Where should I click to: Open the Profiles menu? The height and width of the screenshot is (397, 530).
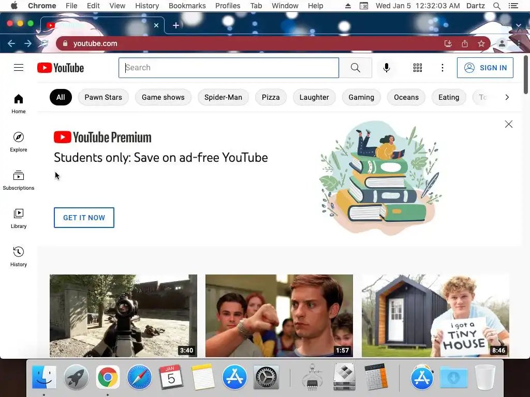[228, 6]
